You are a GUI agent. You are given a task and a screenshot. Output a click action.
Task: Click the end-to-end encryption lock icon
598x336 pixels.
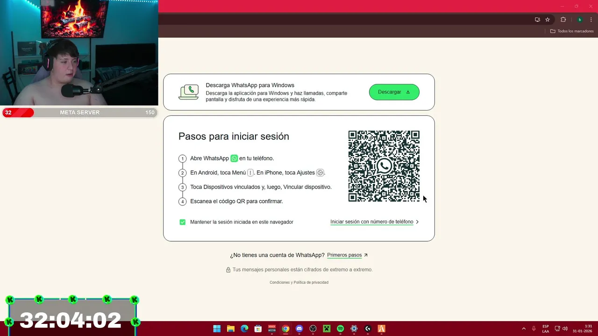pos(228,270)
